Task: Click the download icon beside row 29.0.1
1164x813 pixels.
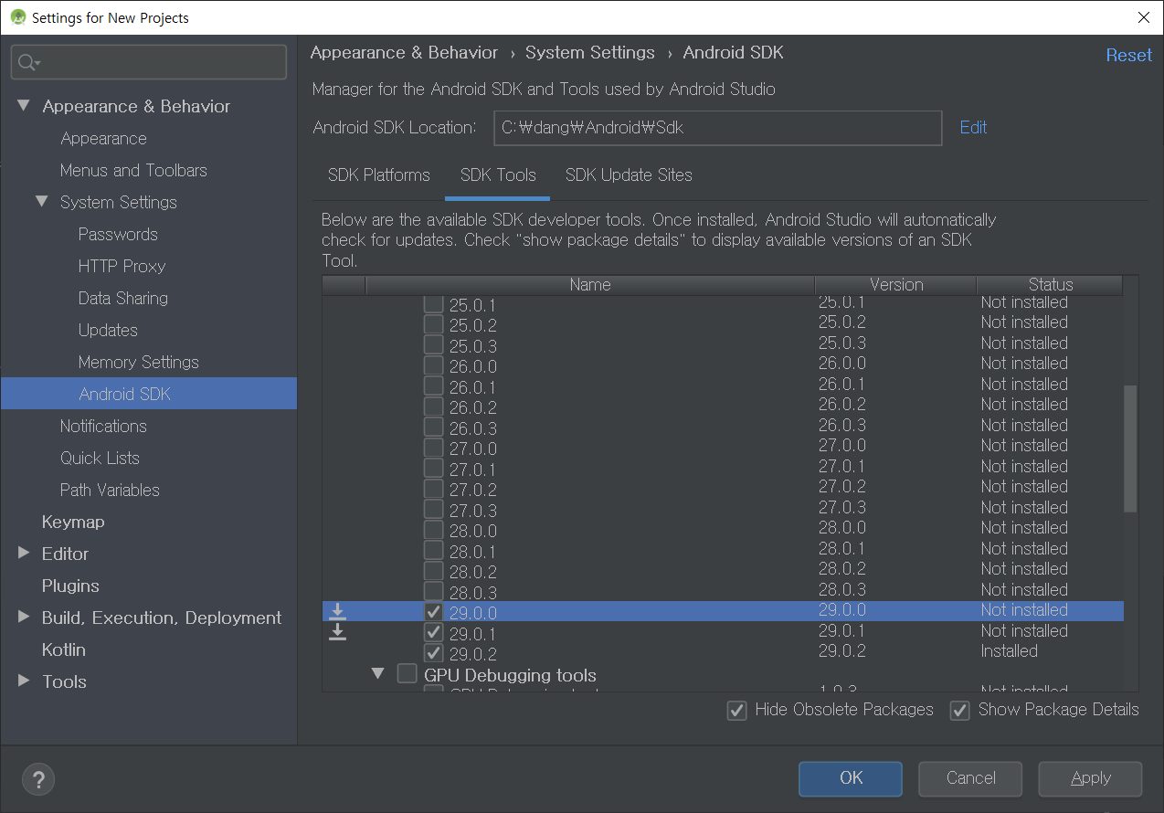Action: coord(337,632)
